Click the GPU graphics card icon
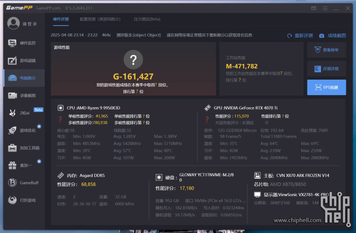This screenshot has width=356, height=233. tap(207, 108)
